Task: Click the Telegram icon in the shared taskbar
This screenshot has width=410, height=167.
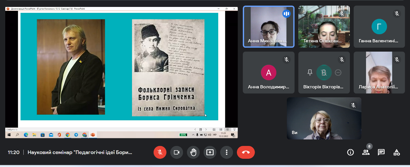Action: click(x=76, y=135)
